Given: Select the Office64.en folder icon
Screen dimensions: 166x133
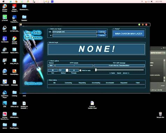Looking at the screenshot, I should 14,115.
